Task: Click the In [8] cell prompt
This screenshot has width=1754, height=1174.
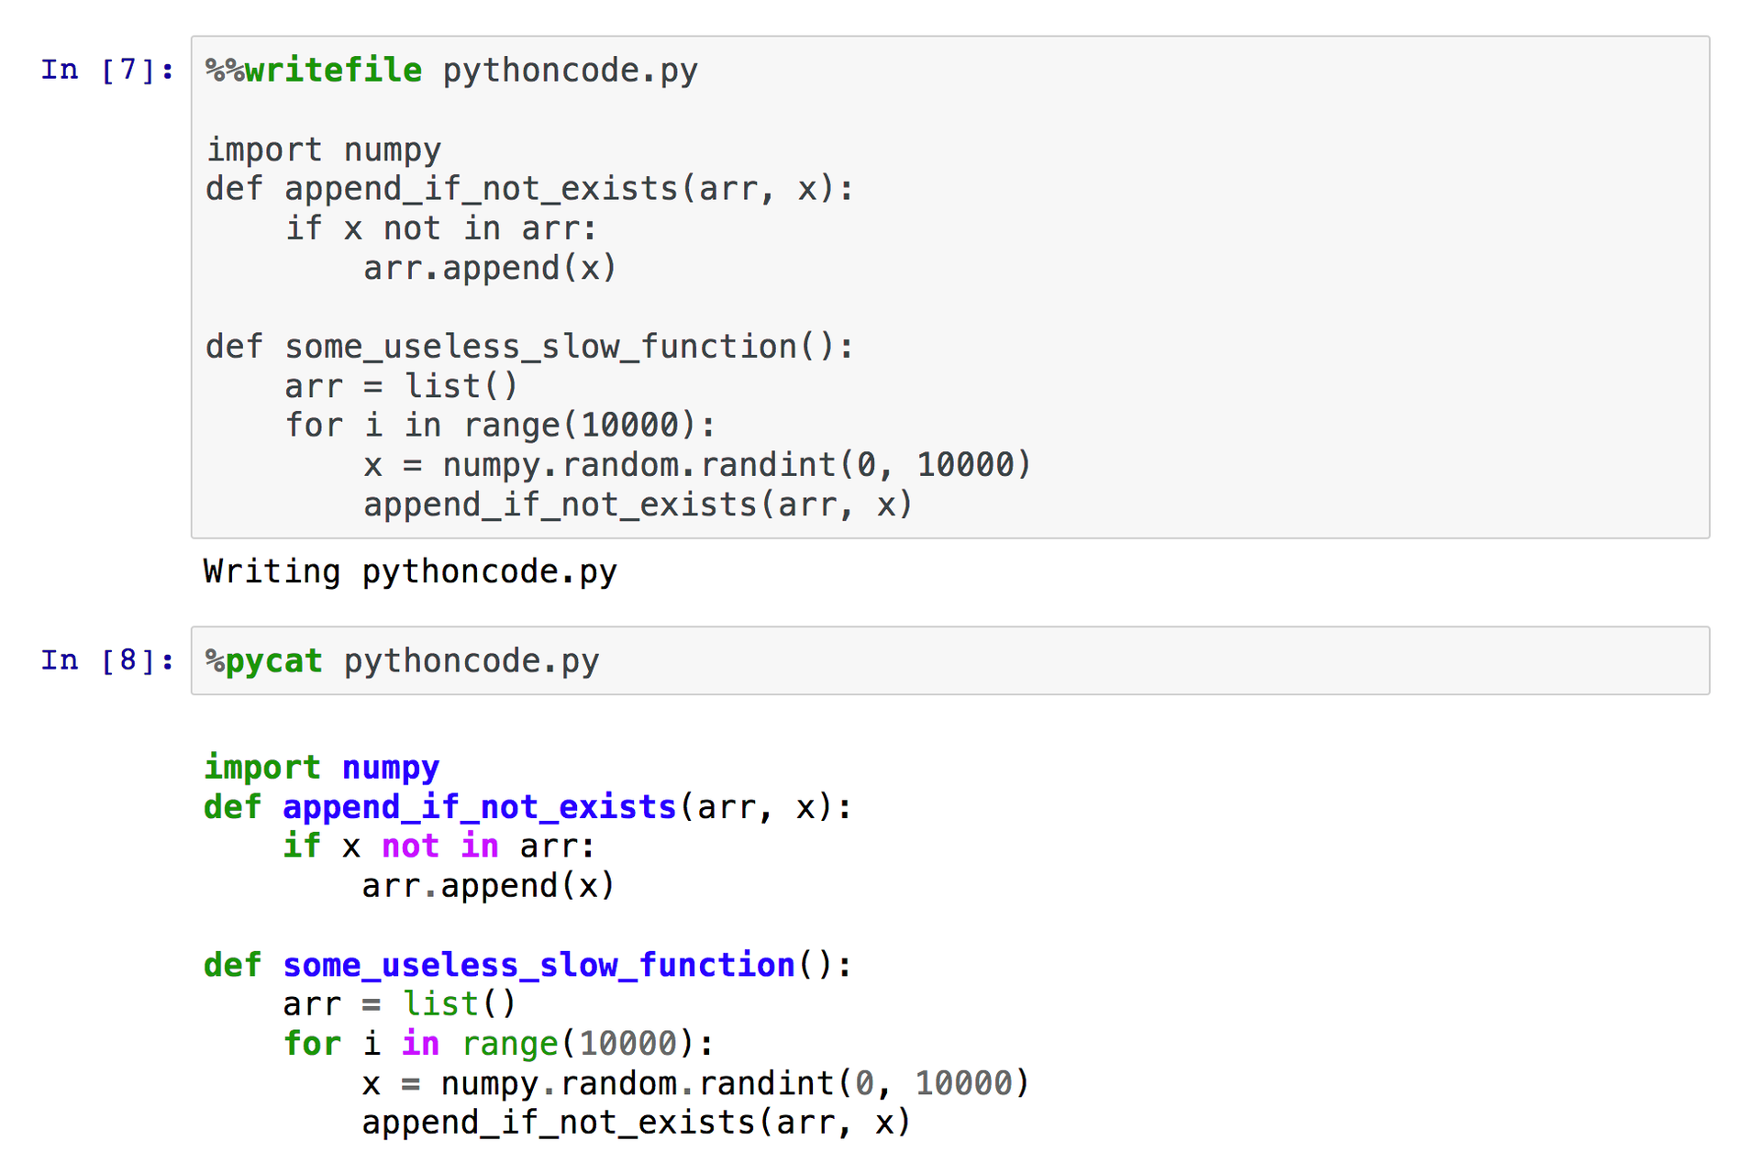Action: pos(107,660)
